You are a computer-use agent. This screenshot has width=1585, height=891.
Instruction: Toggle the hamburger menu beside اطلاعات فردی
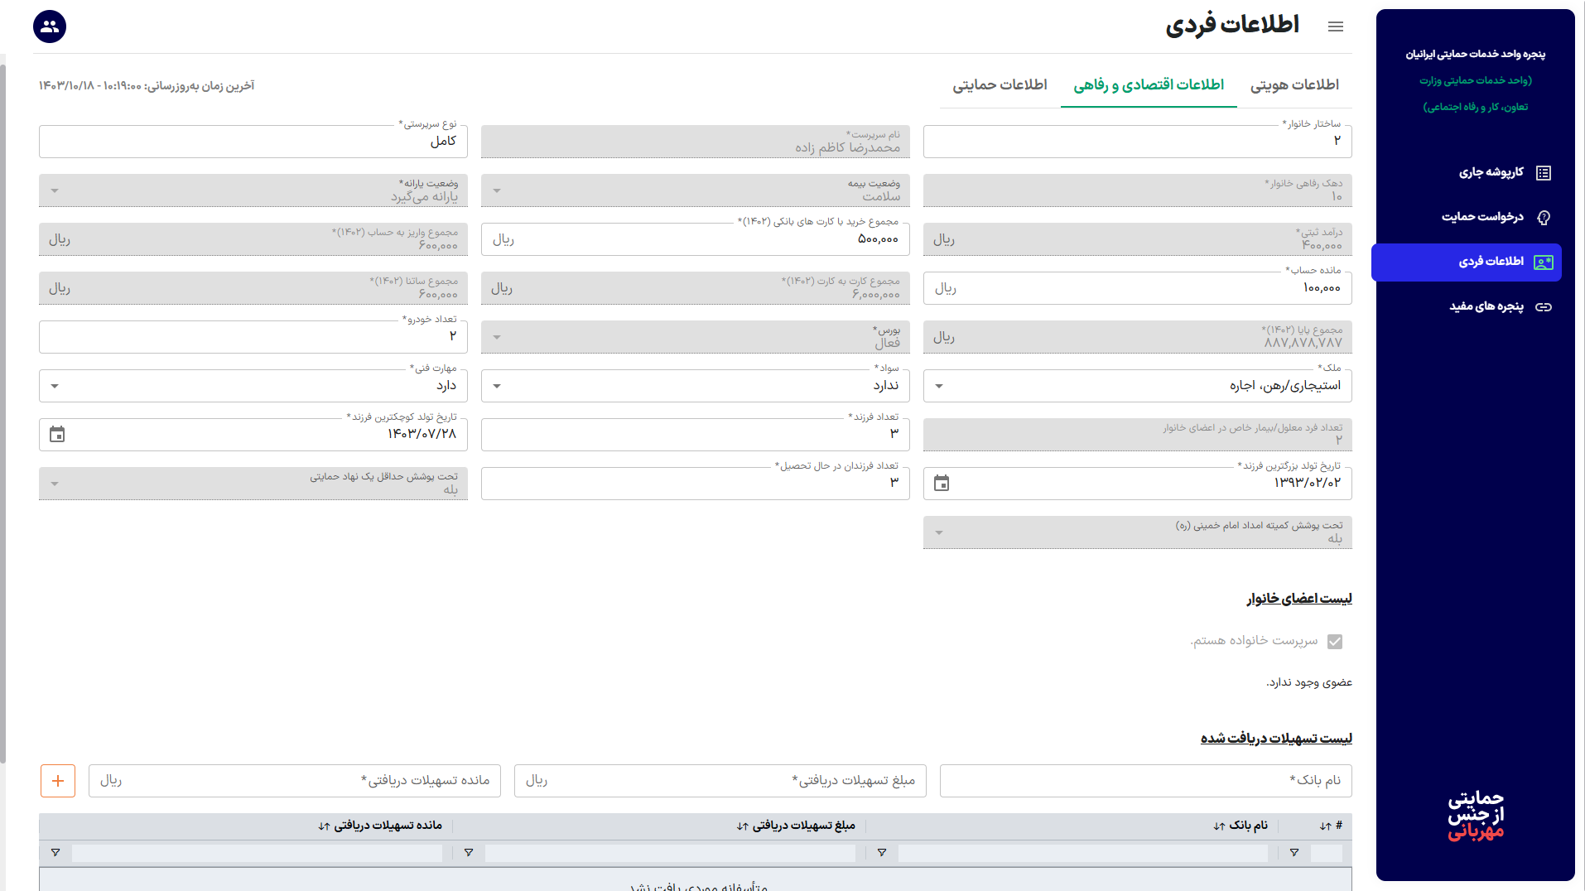1335,26
